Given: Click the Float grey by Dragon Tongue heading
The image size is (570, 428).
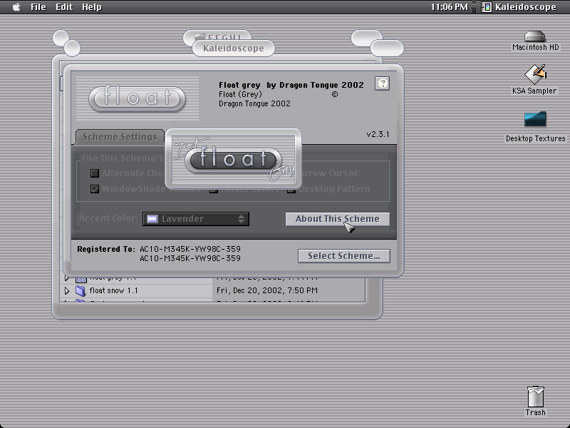Looking at the screenshot, I should [291, 85].
